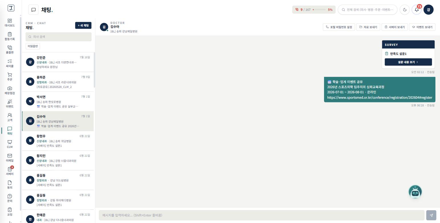Click 김수아 avatar in chat header

[x=104, y=27]
